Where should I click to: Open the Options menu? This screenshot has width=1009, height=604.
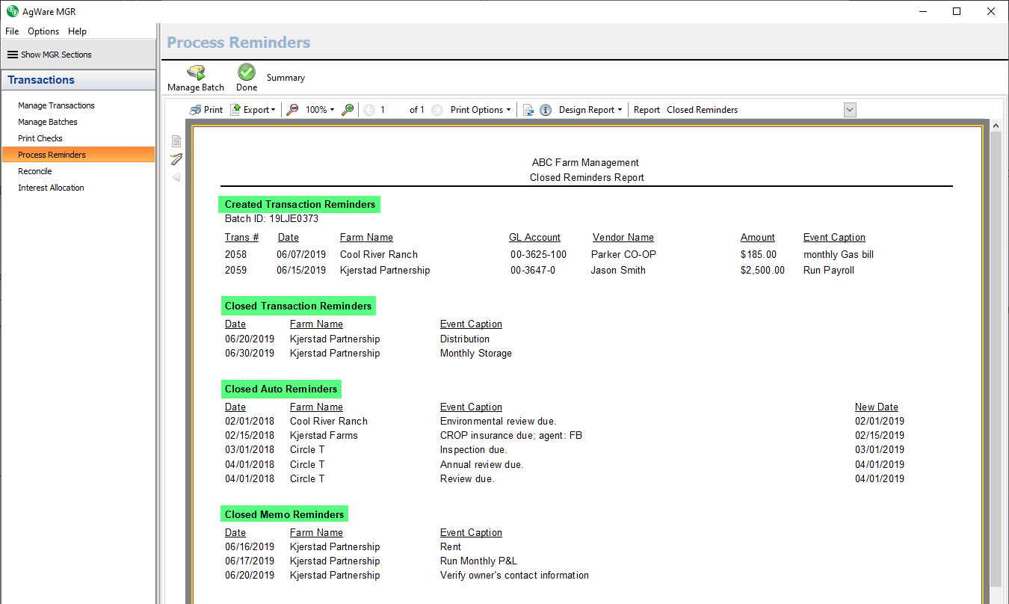pos(43,31)
